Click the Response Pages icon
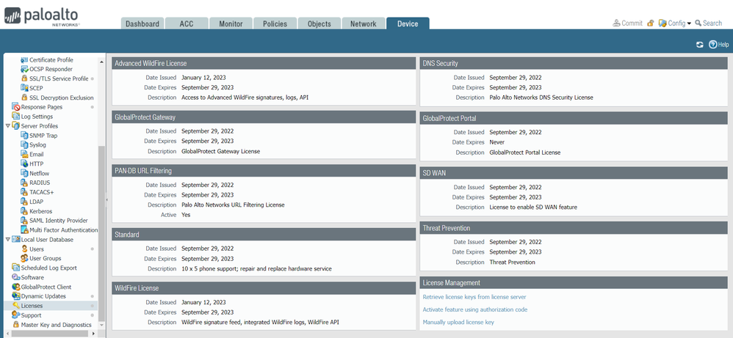This screenshot has height=338, width=733. 16,107
